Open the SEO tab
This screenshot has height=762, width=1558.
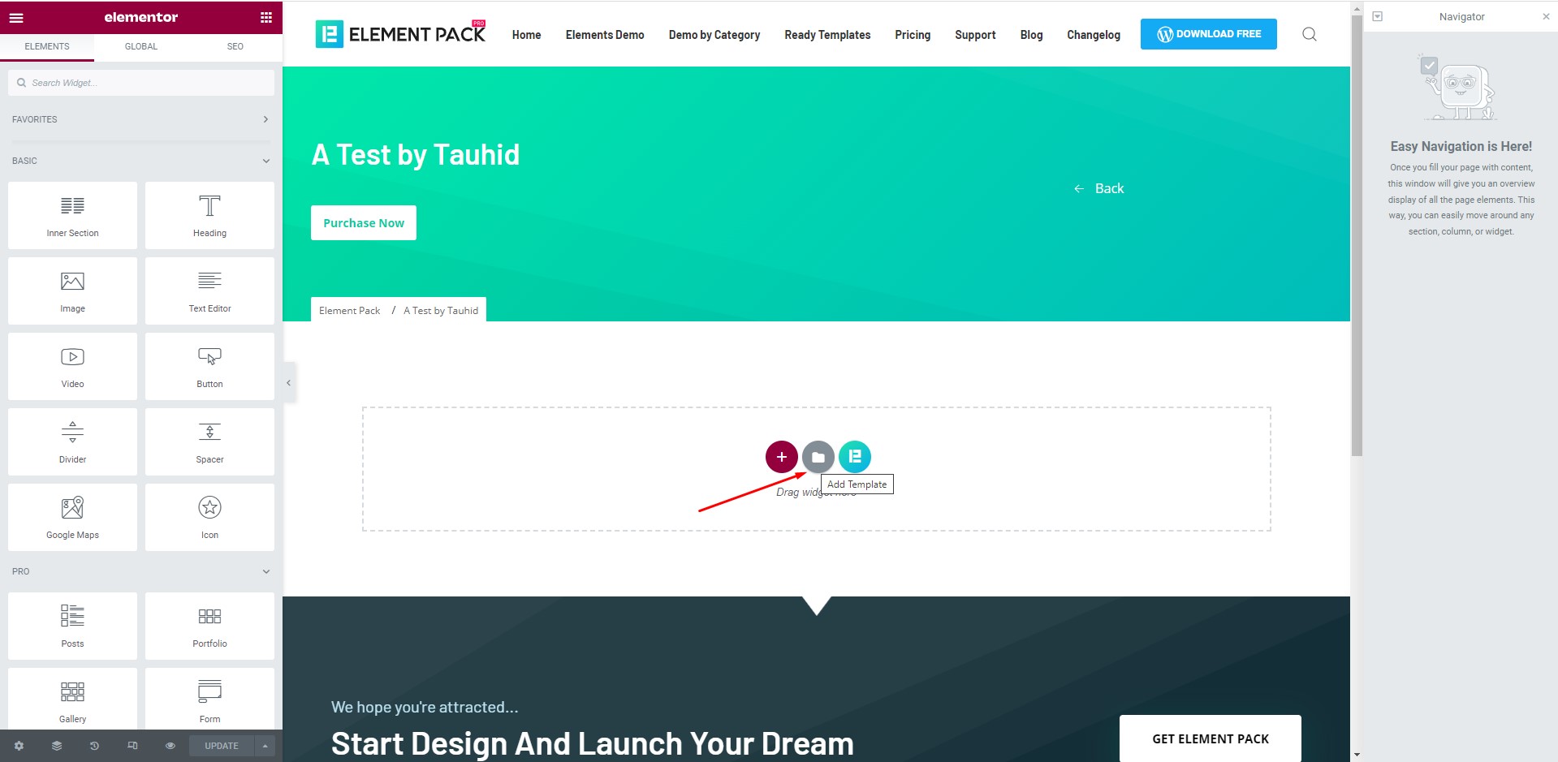[x=235, y=46]
